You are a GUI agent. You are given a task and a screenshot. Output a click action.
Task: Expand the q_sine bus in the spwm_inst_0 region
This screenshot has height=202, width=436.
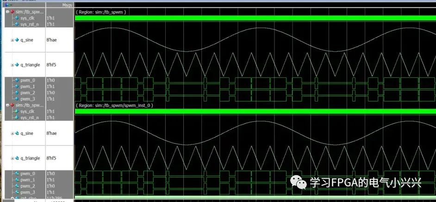(12, 133)
